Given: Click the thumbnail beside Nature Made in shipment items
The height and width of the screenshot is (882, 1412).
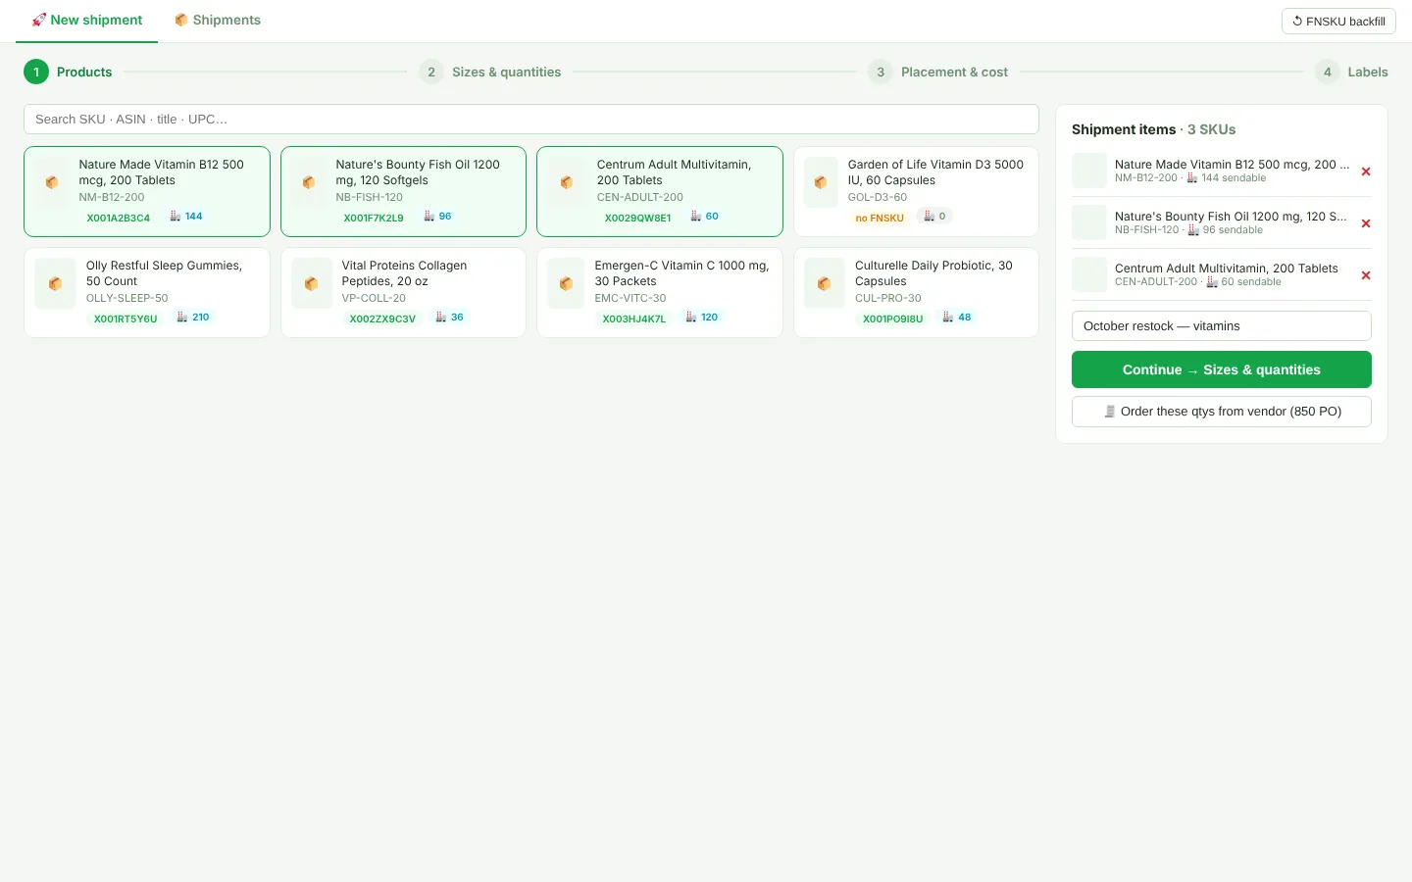Looking at the screenshot, I should coord(1089,171).
